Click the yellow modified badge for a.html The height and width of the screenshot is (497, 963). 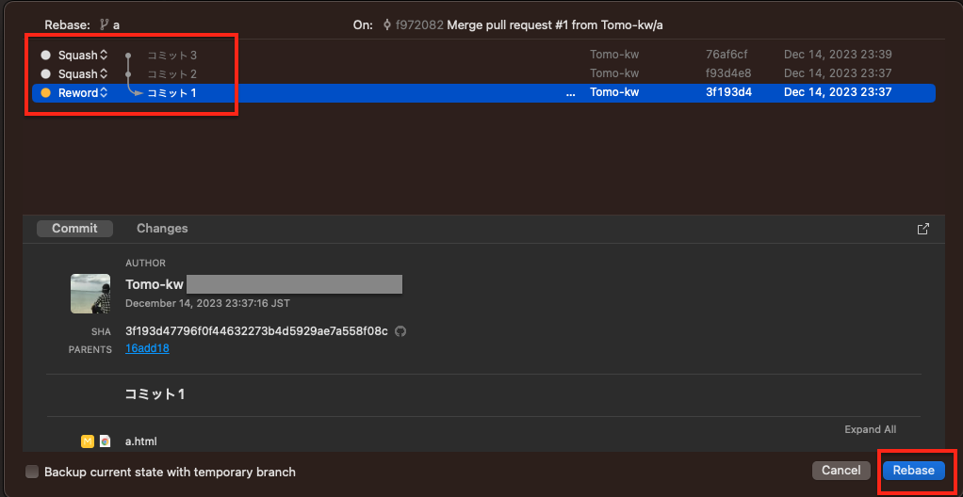[88, 441]
